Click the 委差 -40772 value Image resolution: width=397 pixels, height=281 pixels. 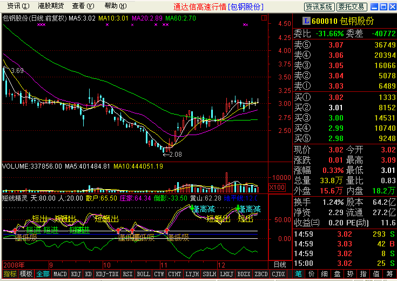click(383, 34)
